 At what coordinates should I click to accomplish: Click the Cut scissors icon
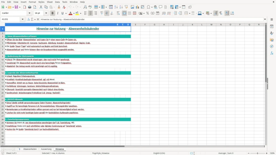pyautogui.click(x=41, y=7)
